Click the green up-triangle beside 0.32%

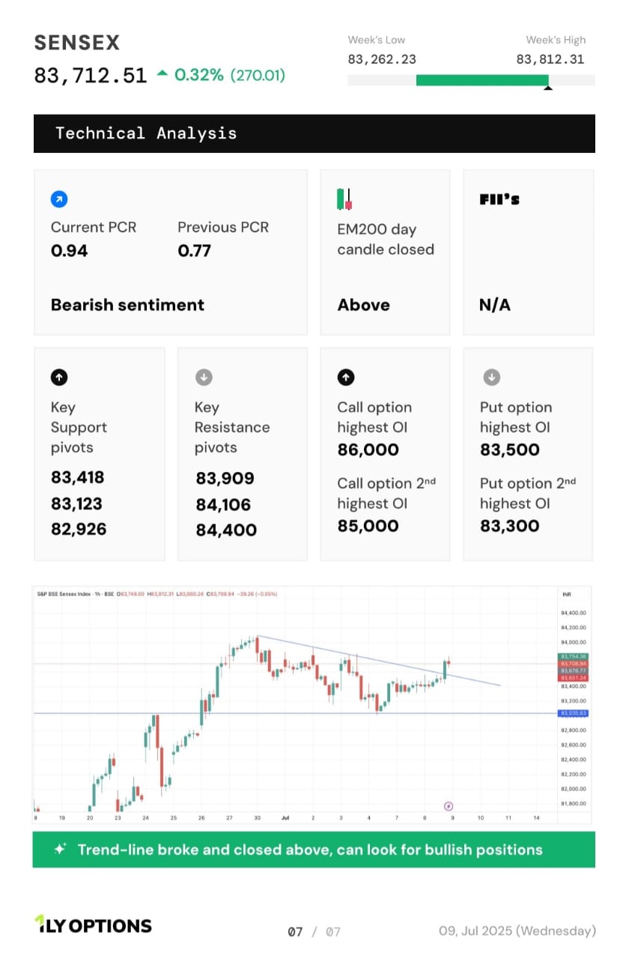point(162,74)
